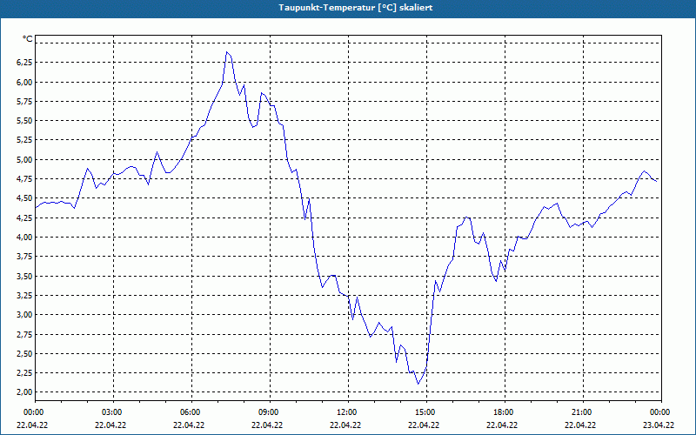
Task: Pick the 3,00 y-axis label
Action: [24, 314]
